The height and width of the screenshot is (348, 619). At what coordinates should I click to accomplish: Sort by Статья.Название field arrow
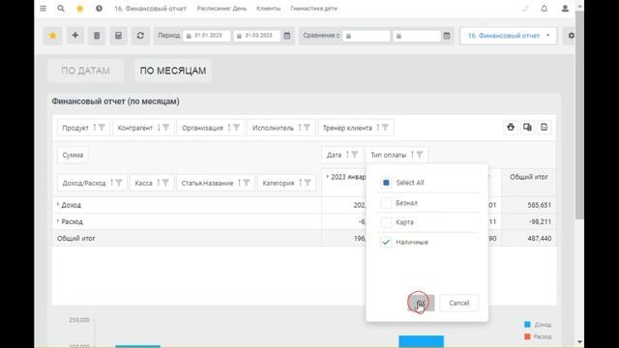coord(239,183)
